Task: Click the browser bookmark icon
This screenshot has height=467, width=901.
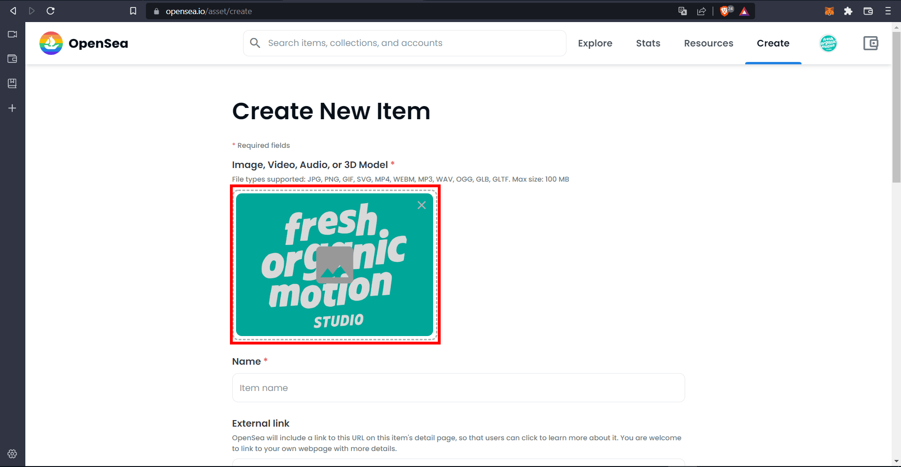Action: (x=133, y=11)
